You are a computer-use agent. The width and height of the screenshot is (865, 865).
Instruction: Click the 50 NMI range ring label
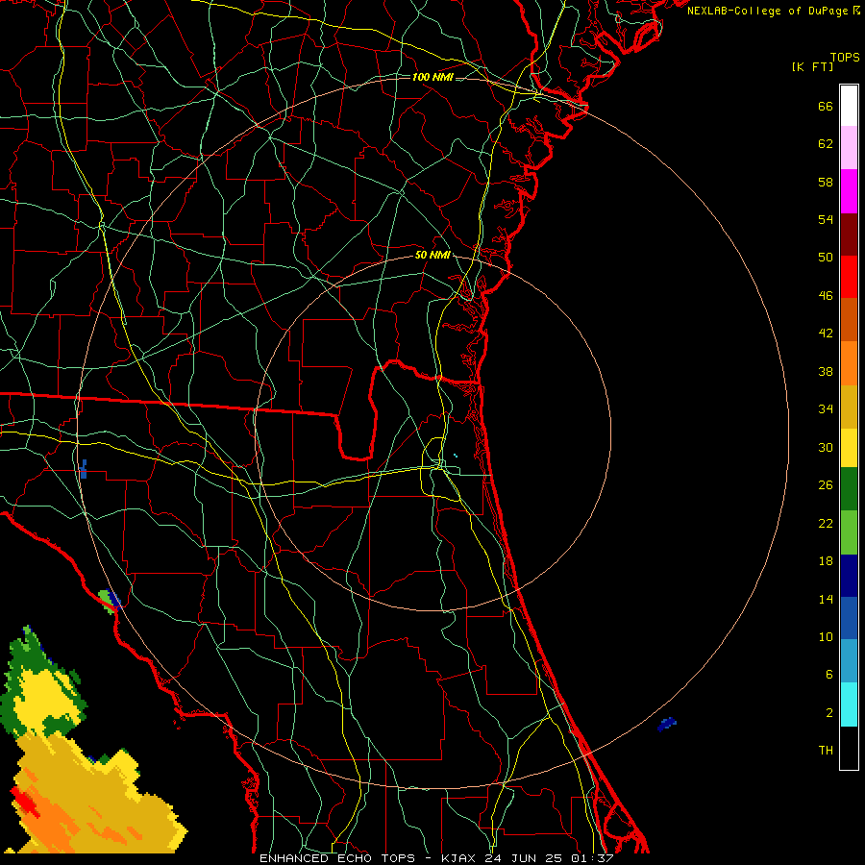coord(432,255)
